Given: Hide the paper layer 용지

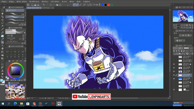Looking at the screenshot, I should click(x=174, y=90).
